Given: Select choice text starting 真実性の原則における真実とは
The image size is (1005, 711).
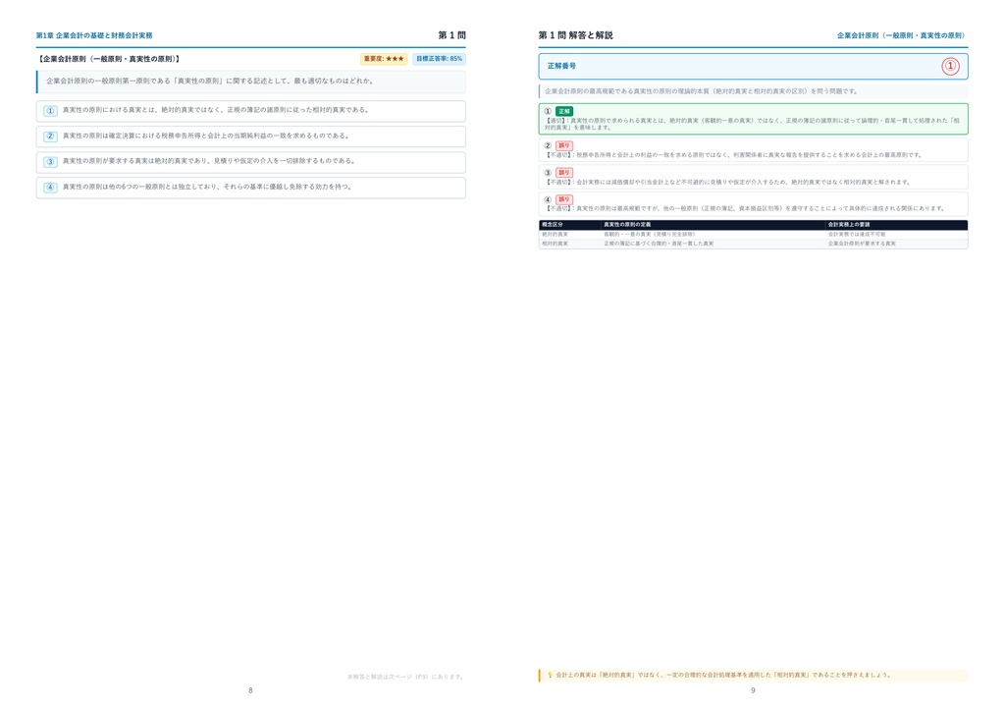Looking at the screenshot, I should pos(217,110).
